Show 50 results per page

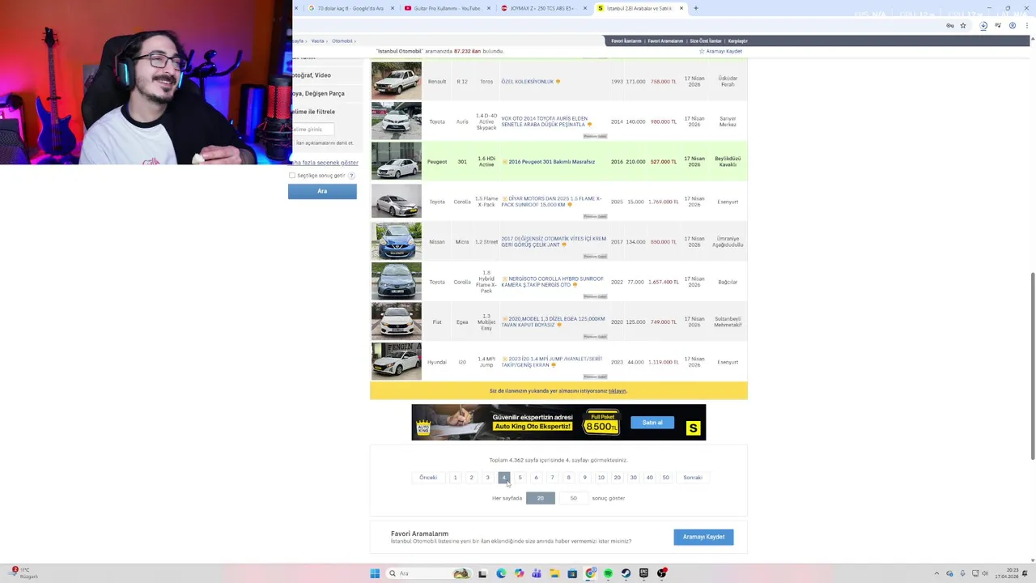click(573, 498)
